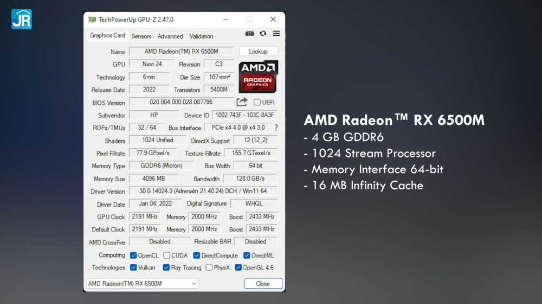Click the GPU Name text field

(181, 51)
